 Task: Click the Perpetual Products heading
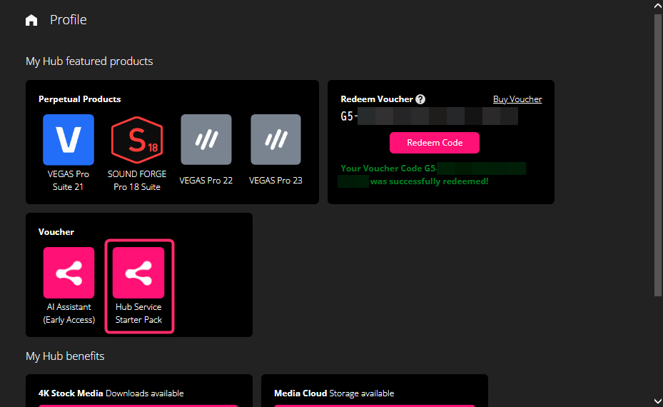coord(80,99)
